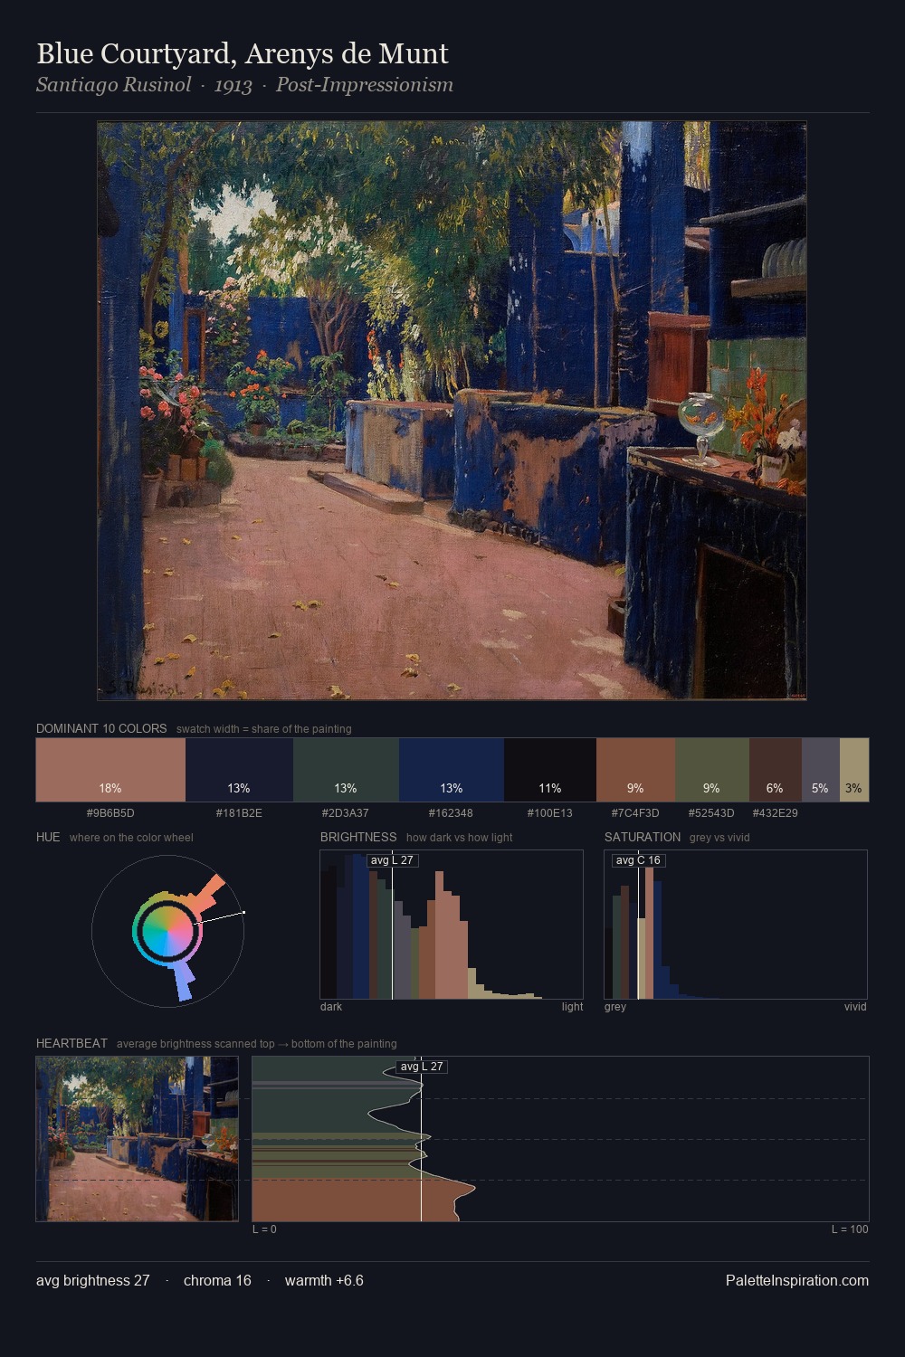Click the 'avg L 27' label in brightness chart
The height and width of the screenshot is (1357, 905).
[393, 860]
